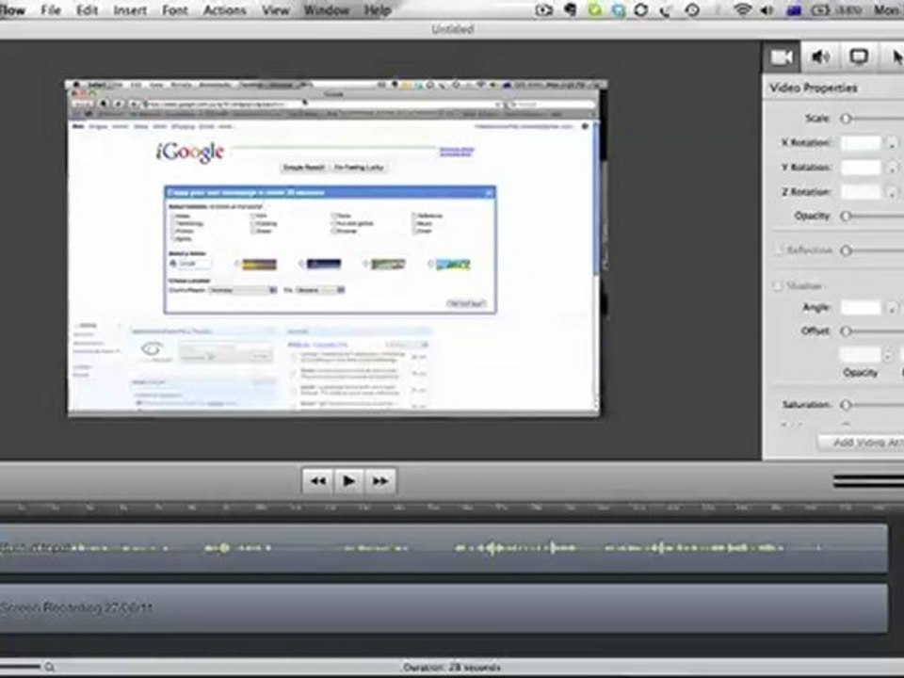This screenshot has width=904, height=678.
Task: Click the Add Video Action button
Action: (861, 443)
